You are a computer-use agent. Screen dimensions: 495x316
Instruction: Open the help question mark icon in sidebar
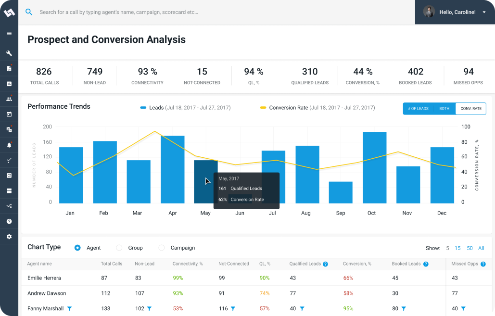9,221
